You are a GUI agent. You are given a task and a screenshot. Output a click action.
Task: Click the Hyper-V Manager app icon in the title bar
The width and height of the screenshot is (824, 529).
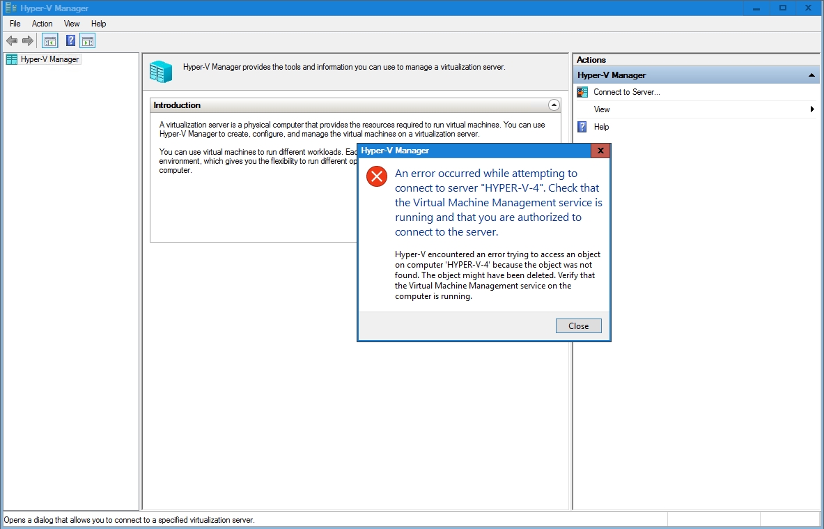point(10,8)
